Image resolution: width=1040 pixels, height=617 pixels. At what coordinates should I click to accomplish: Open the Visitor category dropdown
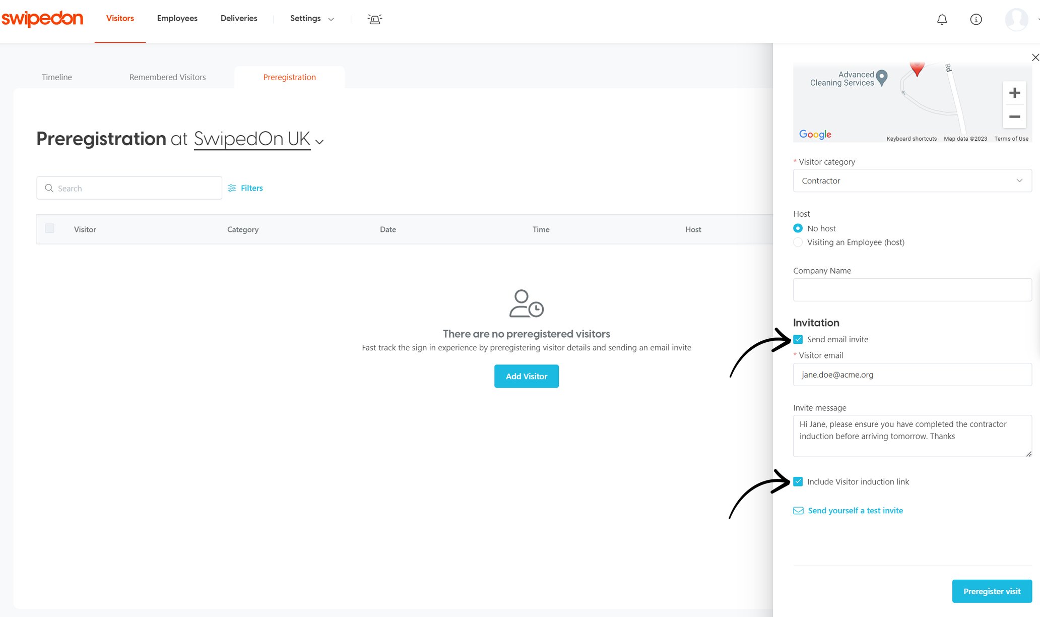(x=912, y=180)
